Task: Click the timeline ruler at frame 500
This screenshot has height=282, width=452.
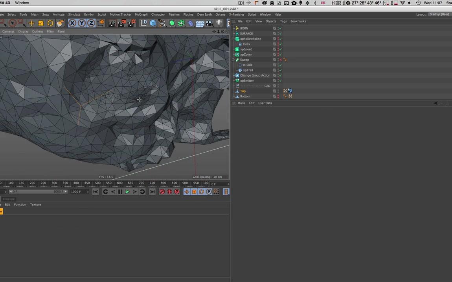Action: click(97, 183)
